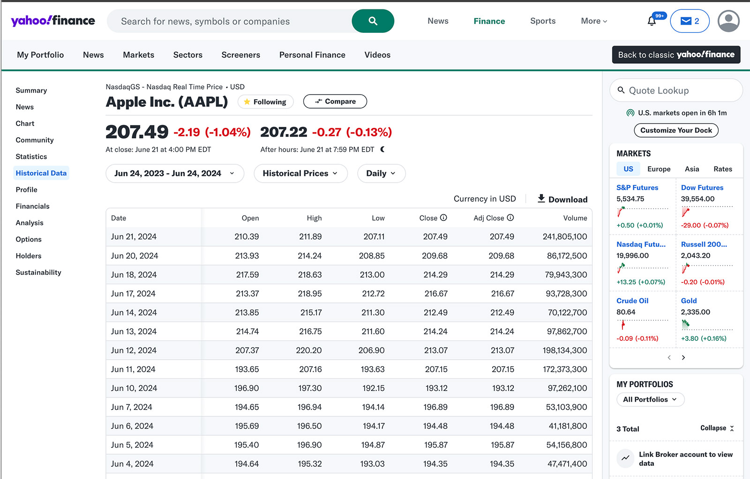The width and height of the screenshot is (750, 479).
Task: Switch to the Rates markets tab
Action: (x=723, y=169)
